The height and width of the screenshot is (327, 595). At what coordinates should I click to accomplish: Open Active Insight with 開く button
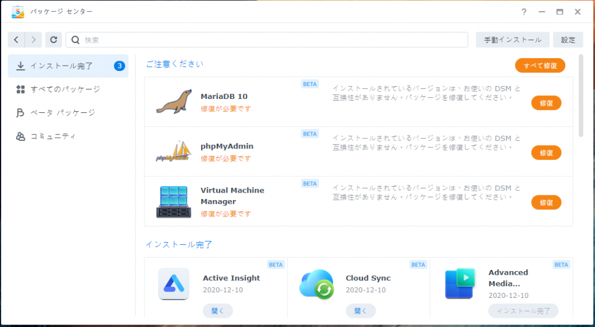[218, 311]
